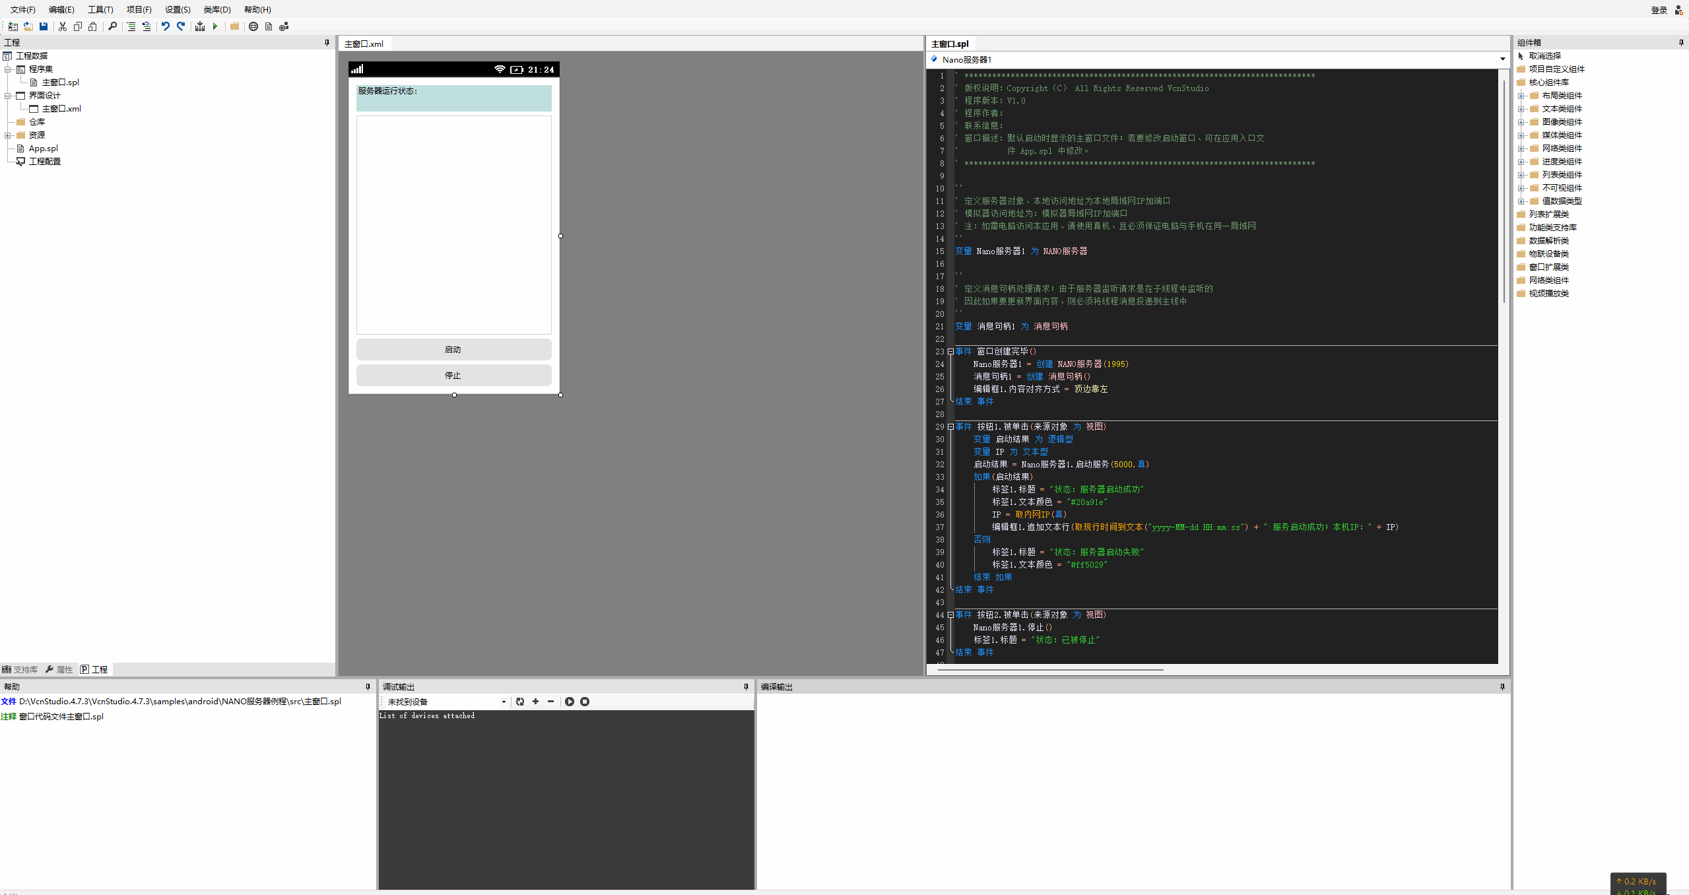The height and width of the screenshot is (895, 1689).
Task: Open 主窗口.spl in project tree
Action: (60, 83)
